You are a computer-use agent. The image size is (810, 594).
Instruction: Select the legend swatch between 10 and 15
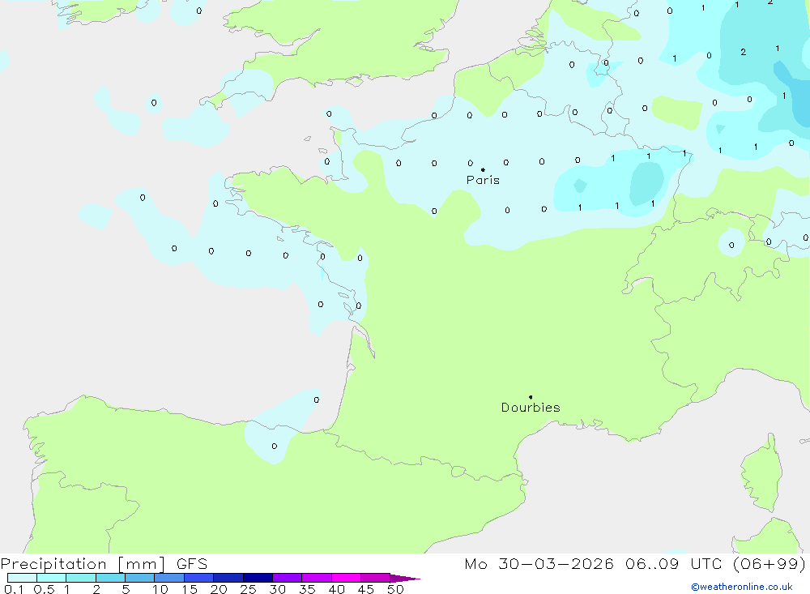(169, 578)
